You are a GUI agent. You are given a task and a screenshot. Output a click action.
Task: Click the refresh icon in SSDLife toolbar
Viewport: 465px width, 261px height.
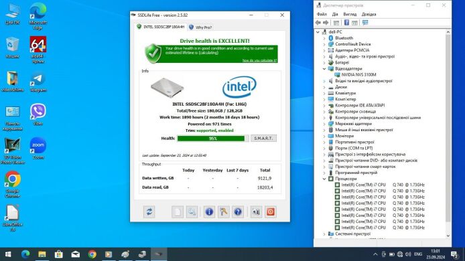pos(149,212)
